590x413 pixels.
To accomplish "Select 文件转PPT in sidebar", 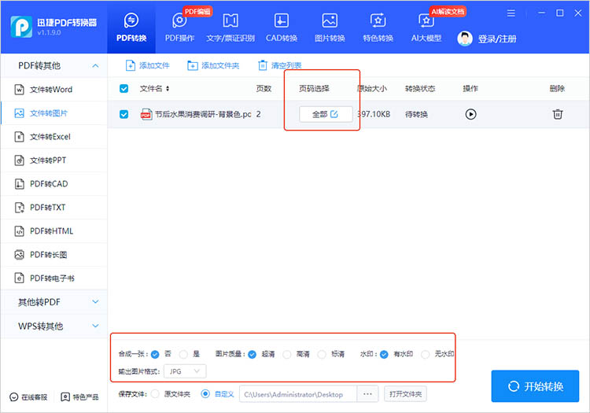I will pyautogui.click(x=53, y=160).
